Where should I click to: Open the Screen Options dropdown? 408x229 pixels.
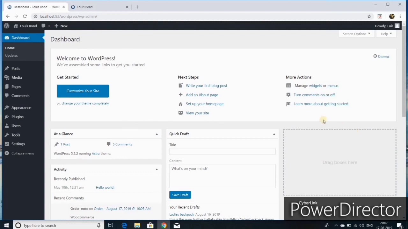click(356, 34)
